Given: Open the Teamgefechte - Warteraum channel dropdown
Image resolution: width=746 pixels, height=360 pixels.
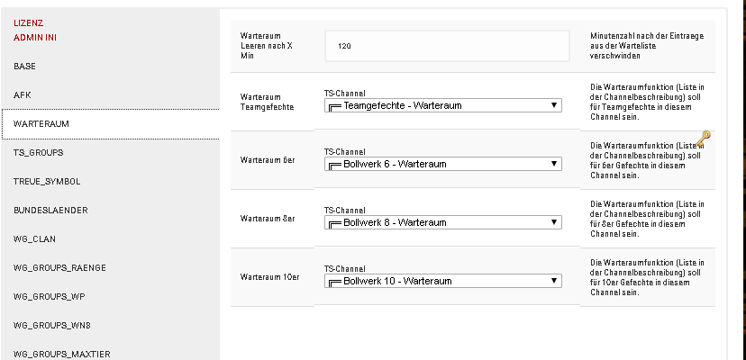Looking at the screenshot, I should [443, 105].
